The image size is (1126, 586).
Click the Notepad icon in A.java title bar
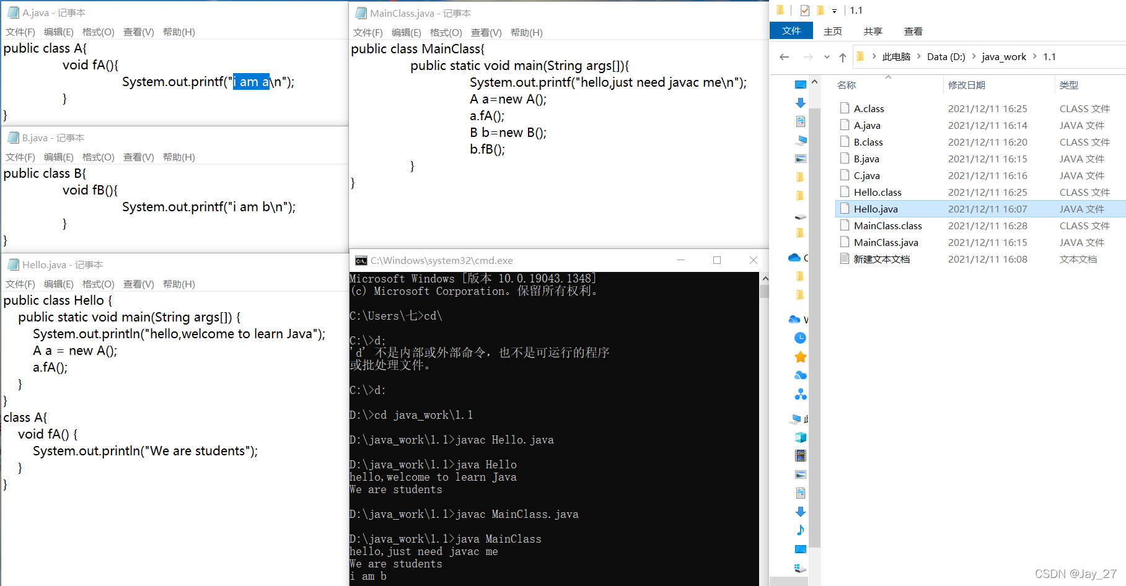(13, 12)
